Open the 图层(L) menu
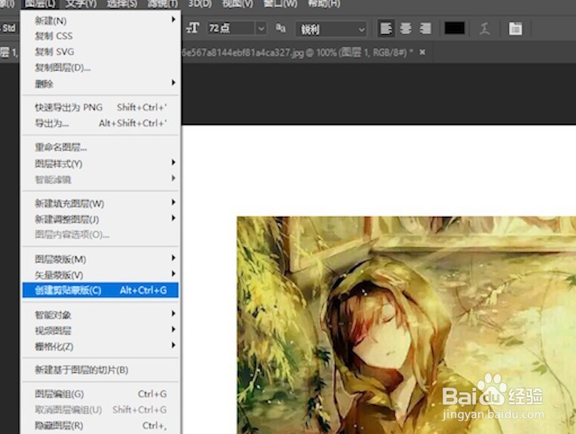This screenshot has width=576, height=434. pyautogui.click(x=40, y=3)
